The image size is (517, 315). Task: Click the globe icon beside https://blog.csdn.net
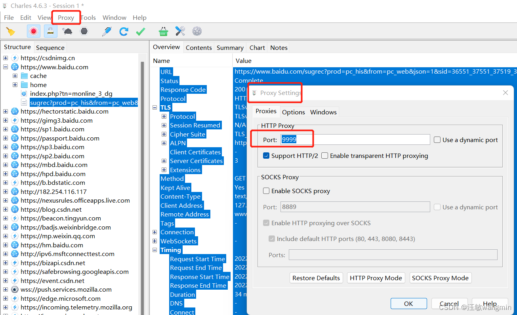click(15, 209)
